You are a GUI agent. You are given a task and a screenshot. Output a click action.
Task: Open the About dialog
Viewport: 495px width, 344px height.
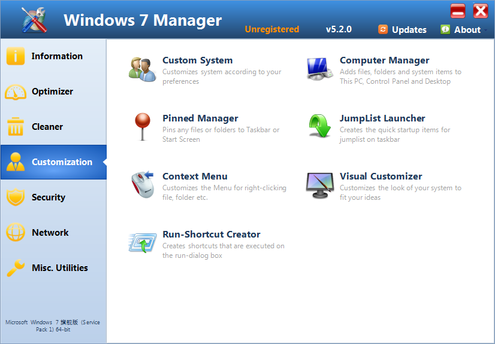point(461,29)
